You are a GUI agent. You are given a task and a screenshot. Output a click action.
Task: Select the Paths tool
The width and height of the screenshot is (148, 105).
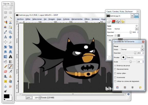pos(10,27)
